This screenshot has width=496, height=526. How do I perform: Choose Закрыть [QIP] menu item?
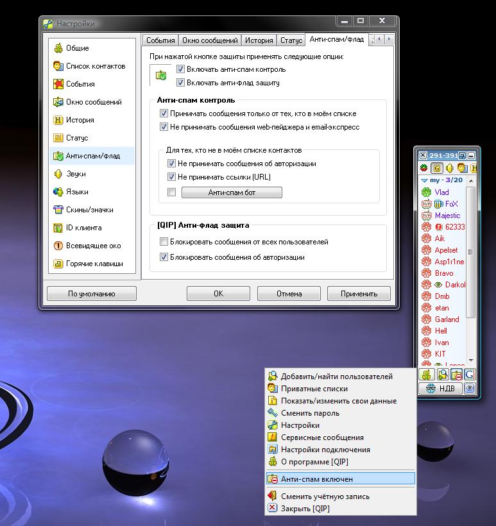click(341, 508)
